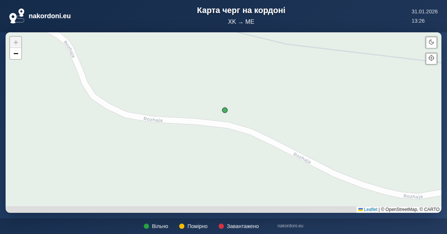Click the Ukrainian flag icon beside Leaflet
Image resolution: width=447 pixels, height=234 pixels.
click(360, 209)
